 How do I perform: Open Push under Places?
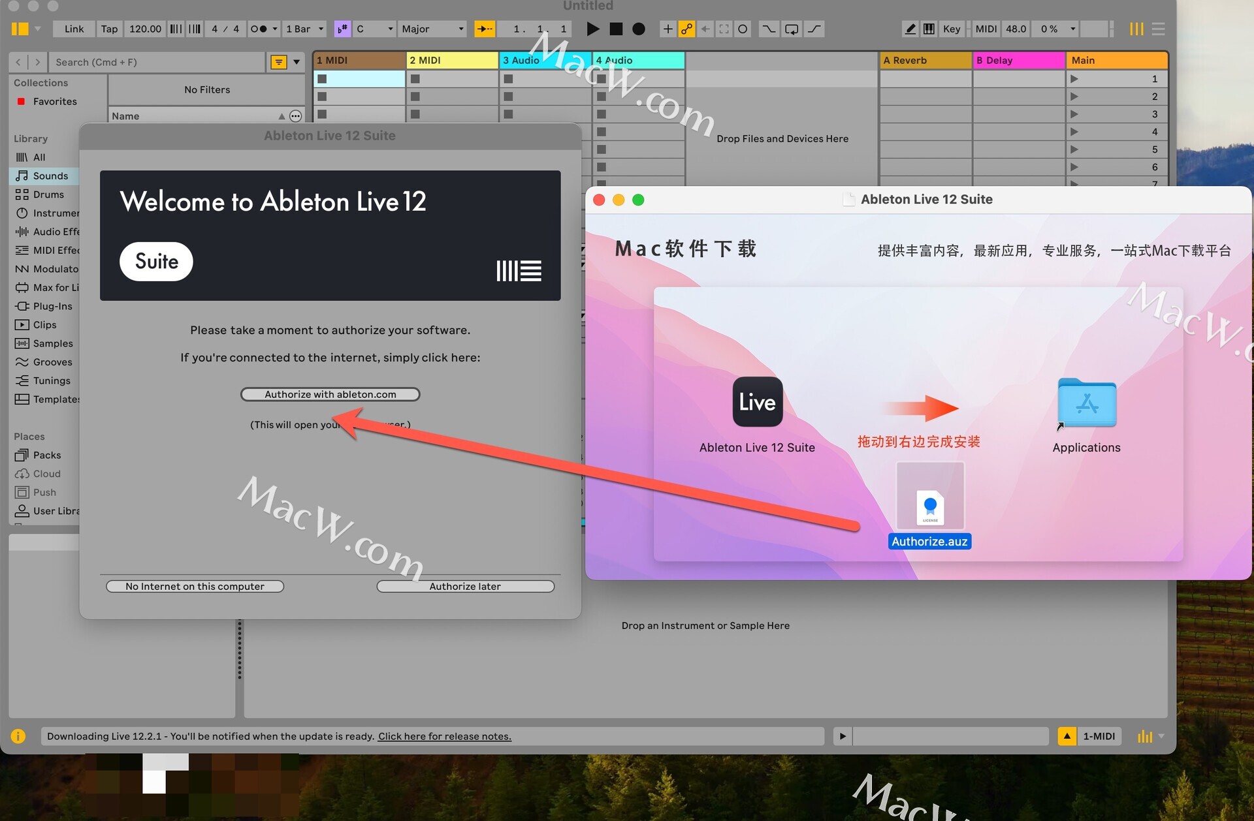[44, 492]
